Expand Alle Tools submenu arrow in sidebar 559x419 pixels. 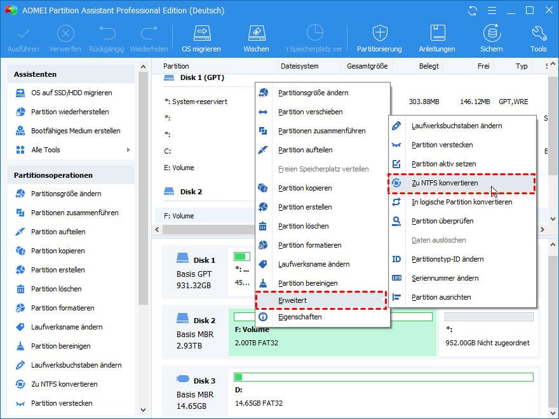click(128, 150)
